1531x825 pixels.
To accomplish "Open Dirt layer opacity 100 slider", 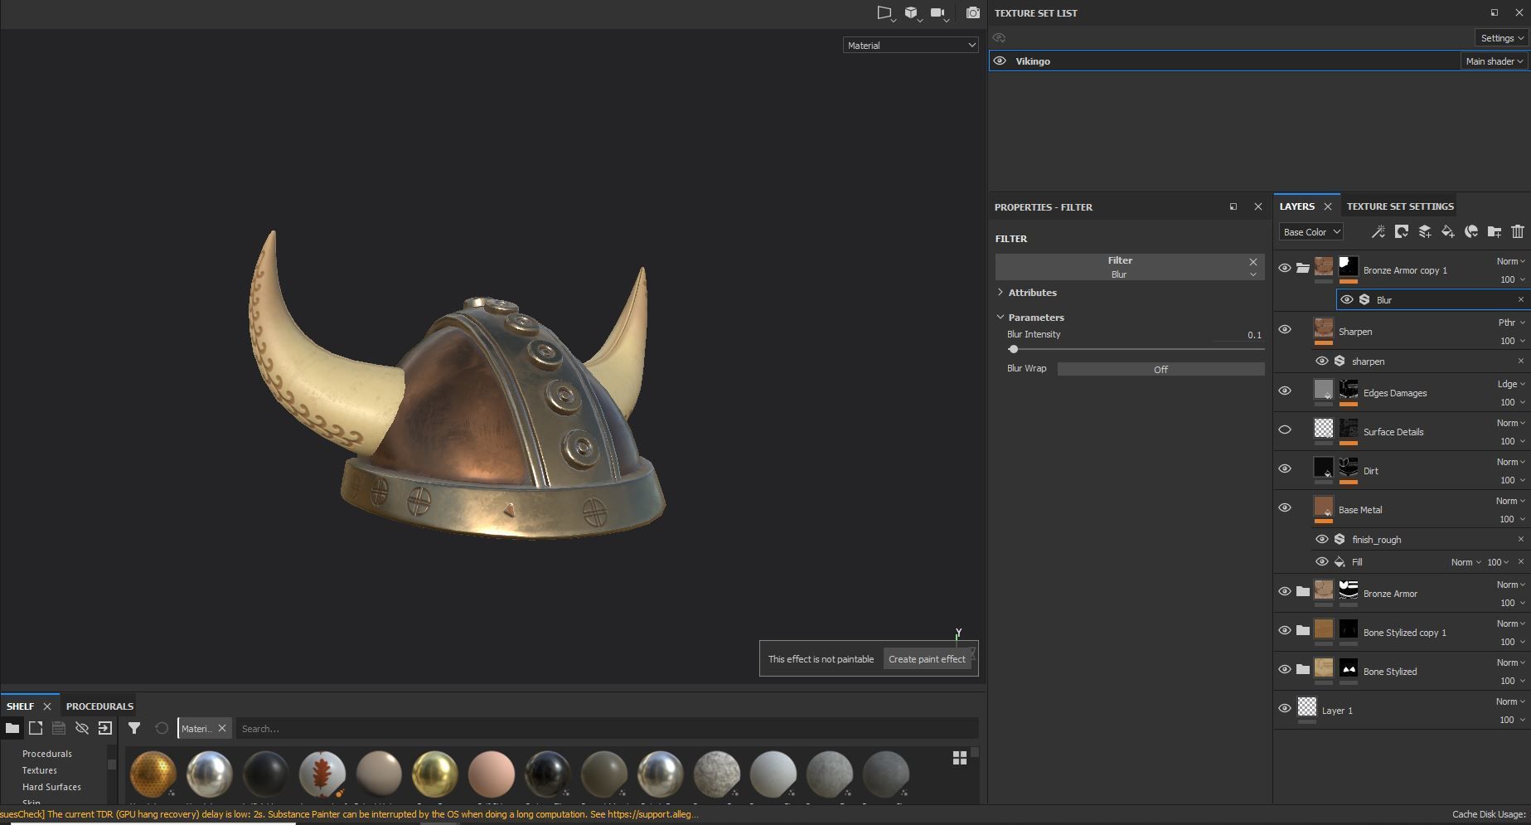I will click(x=1512, y=480).
